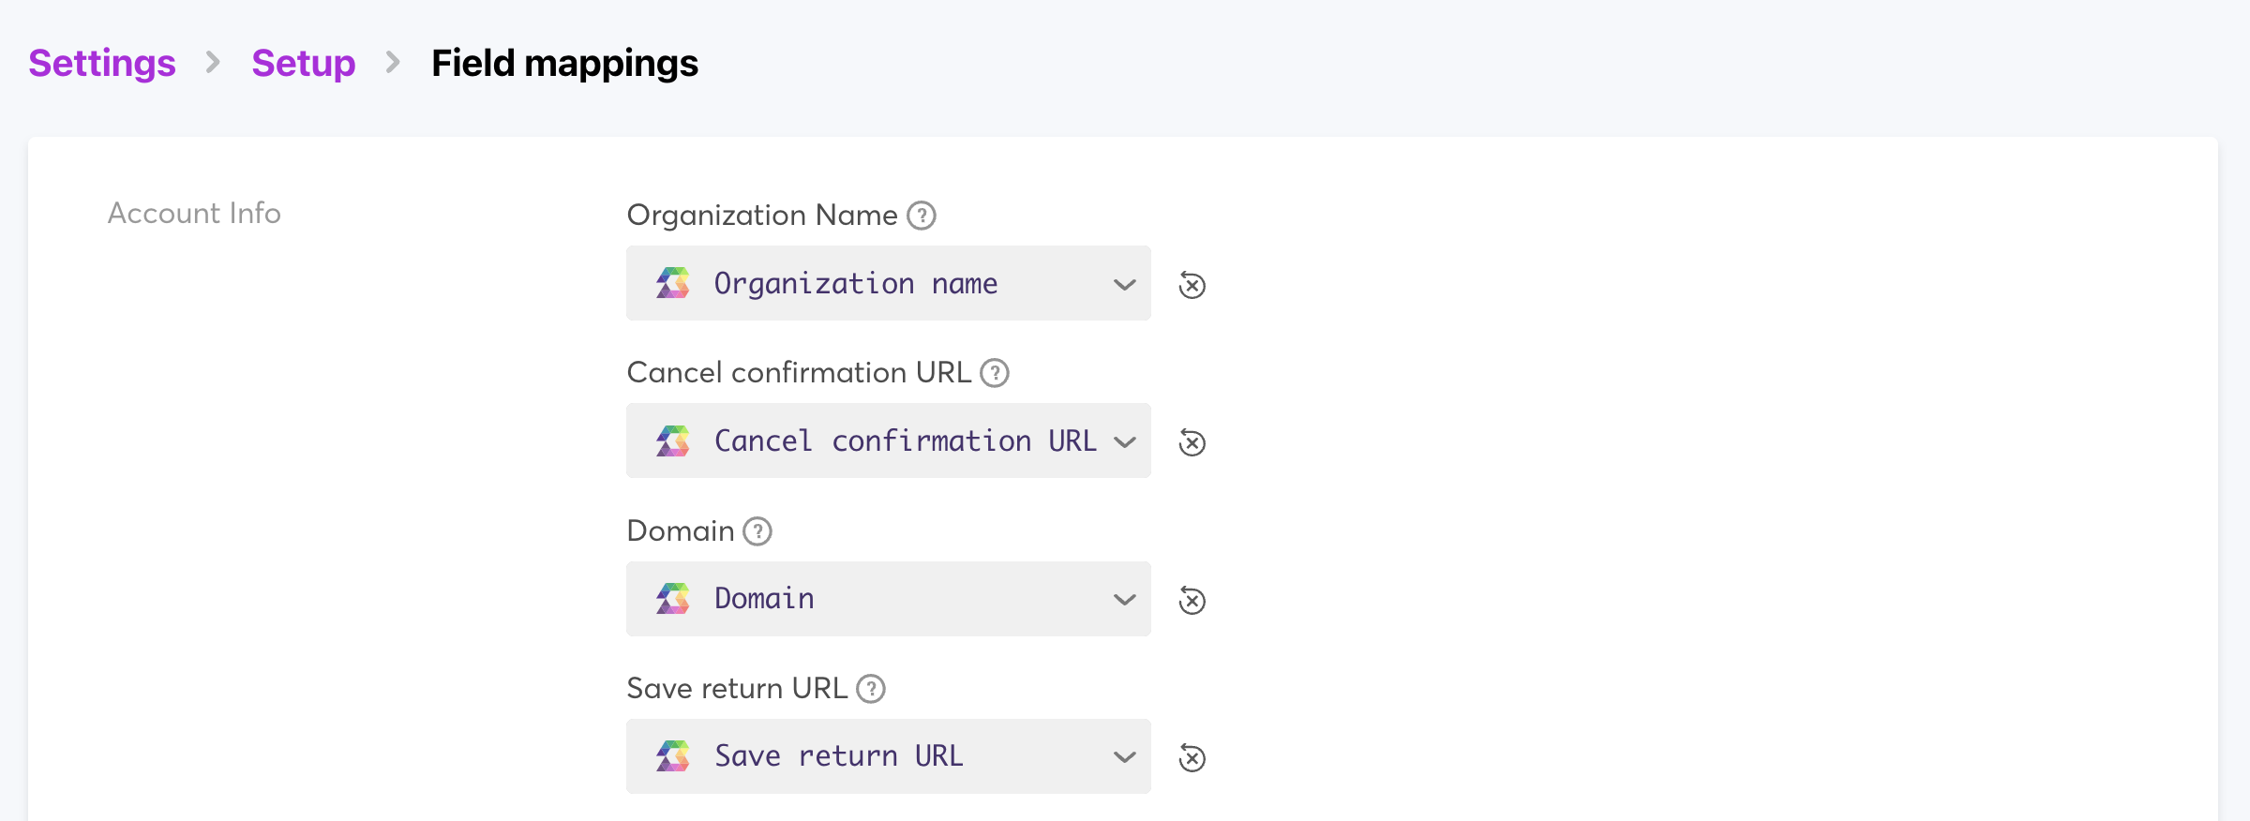This screenshot has height=821, width=2250.
Task: Click help icon beside Cancel confirmation URL
Action: (995, 373)
